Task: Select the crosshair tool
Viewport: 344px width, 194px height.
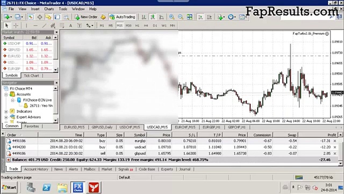Action: pos(16,26)
